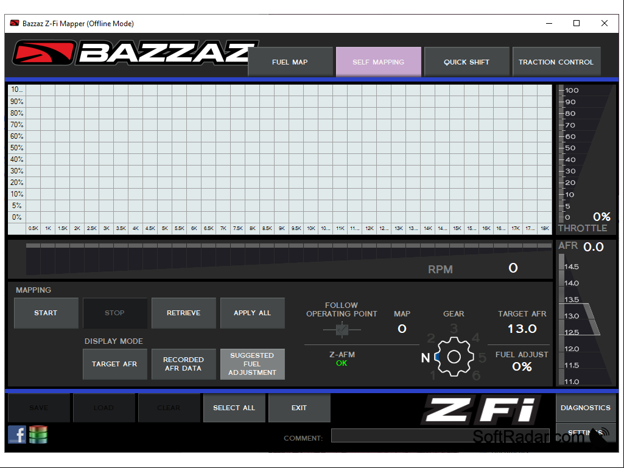The height and width of the screenshot is (468, 624).
Task: Click the MAP value 0
Action: click(402, 329)
